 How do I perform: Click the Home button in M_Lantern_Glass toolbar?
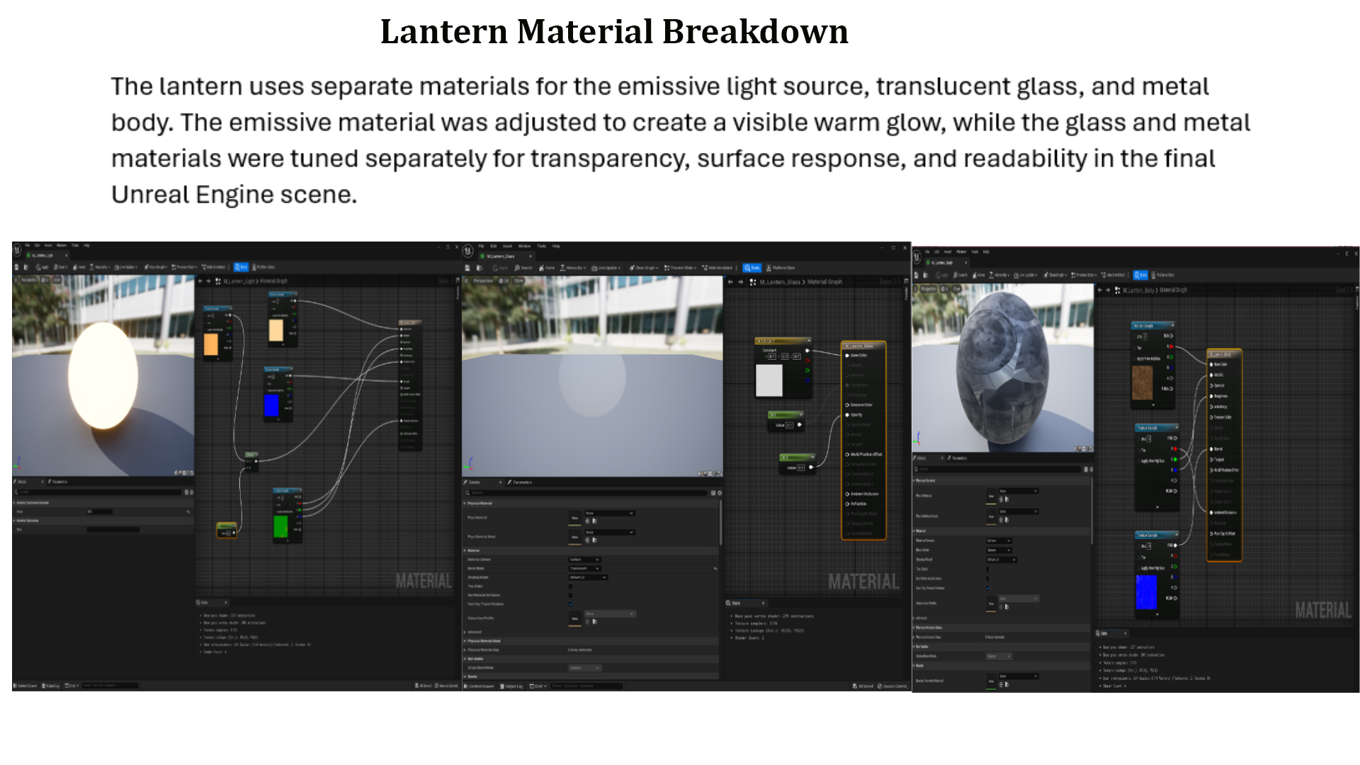click(547, 268)
